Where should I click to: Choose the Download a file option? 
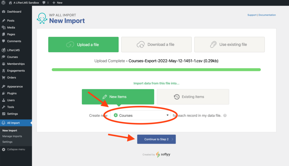click(x=156, y=44)
